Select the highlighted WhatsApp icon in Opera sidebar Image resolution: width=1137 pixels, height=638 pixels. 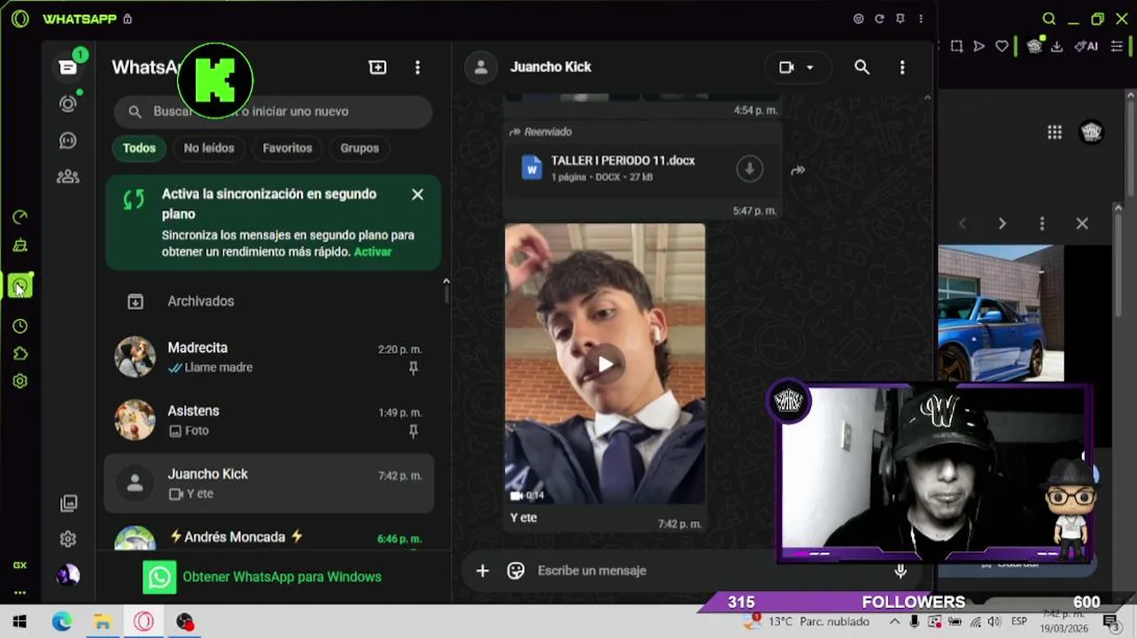[x=19, y=285]
